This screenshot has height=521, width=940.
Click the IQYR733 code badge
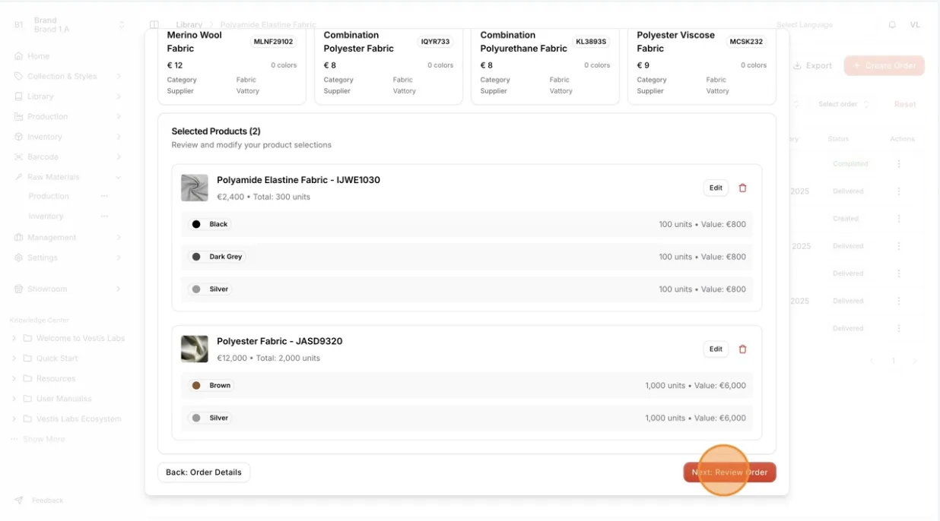[x=436, y=42]
